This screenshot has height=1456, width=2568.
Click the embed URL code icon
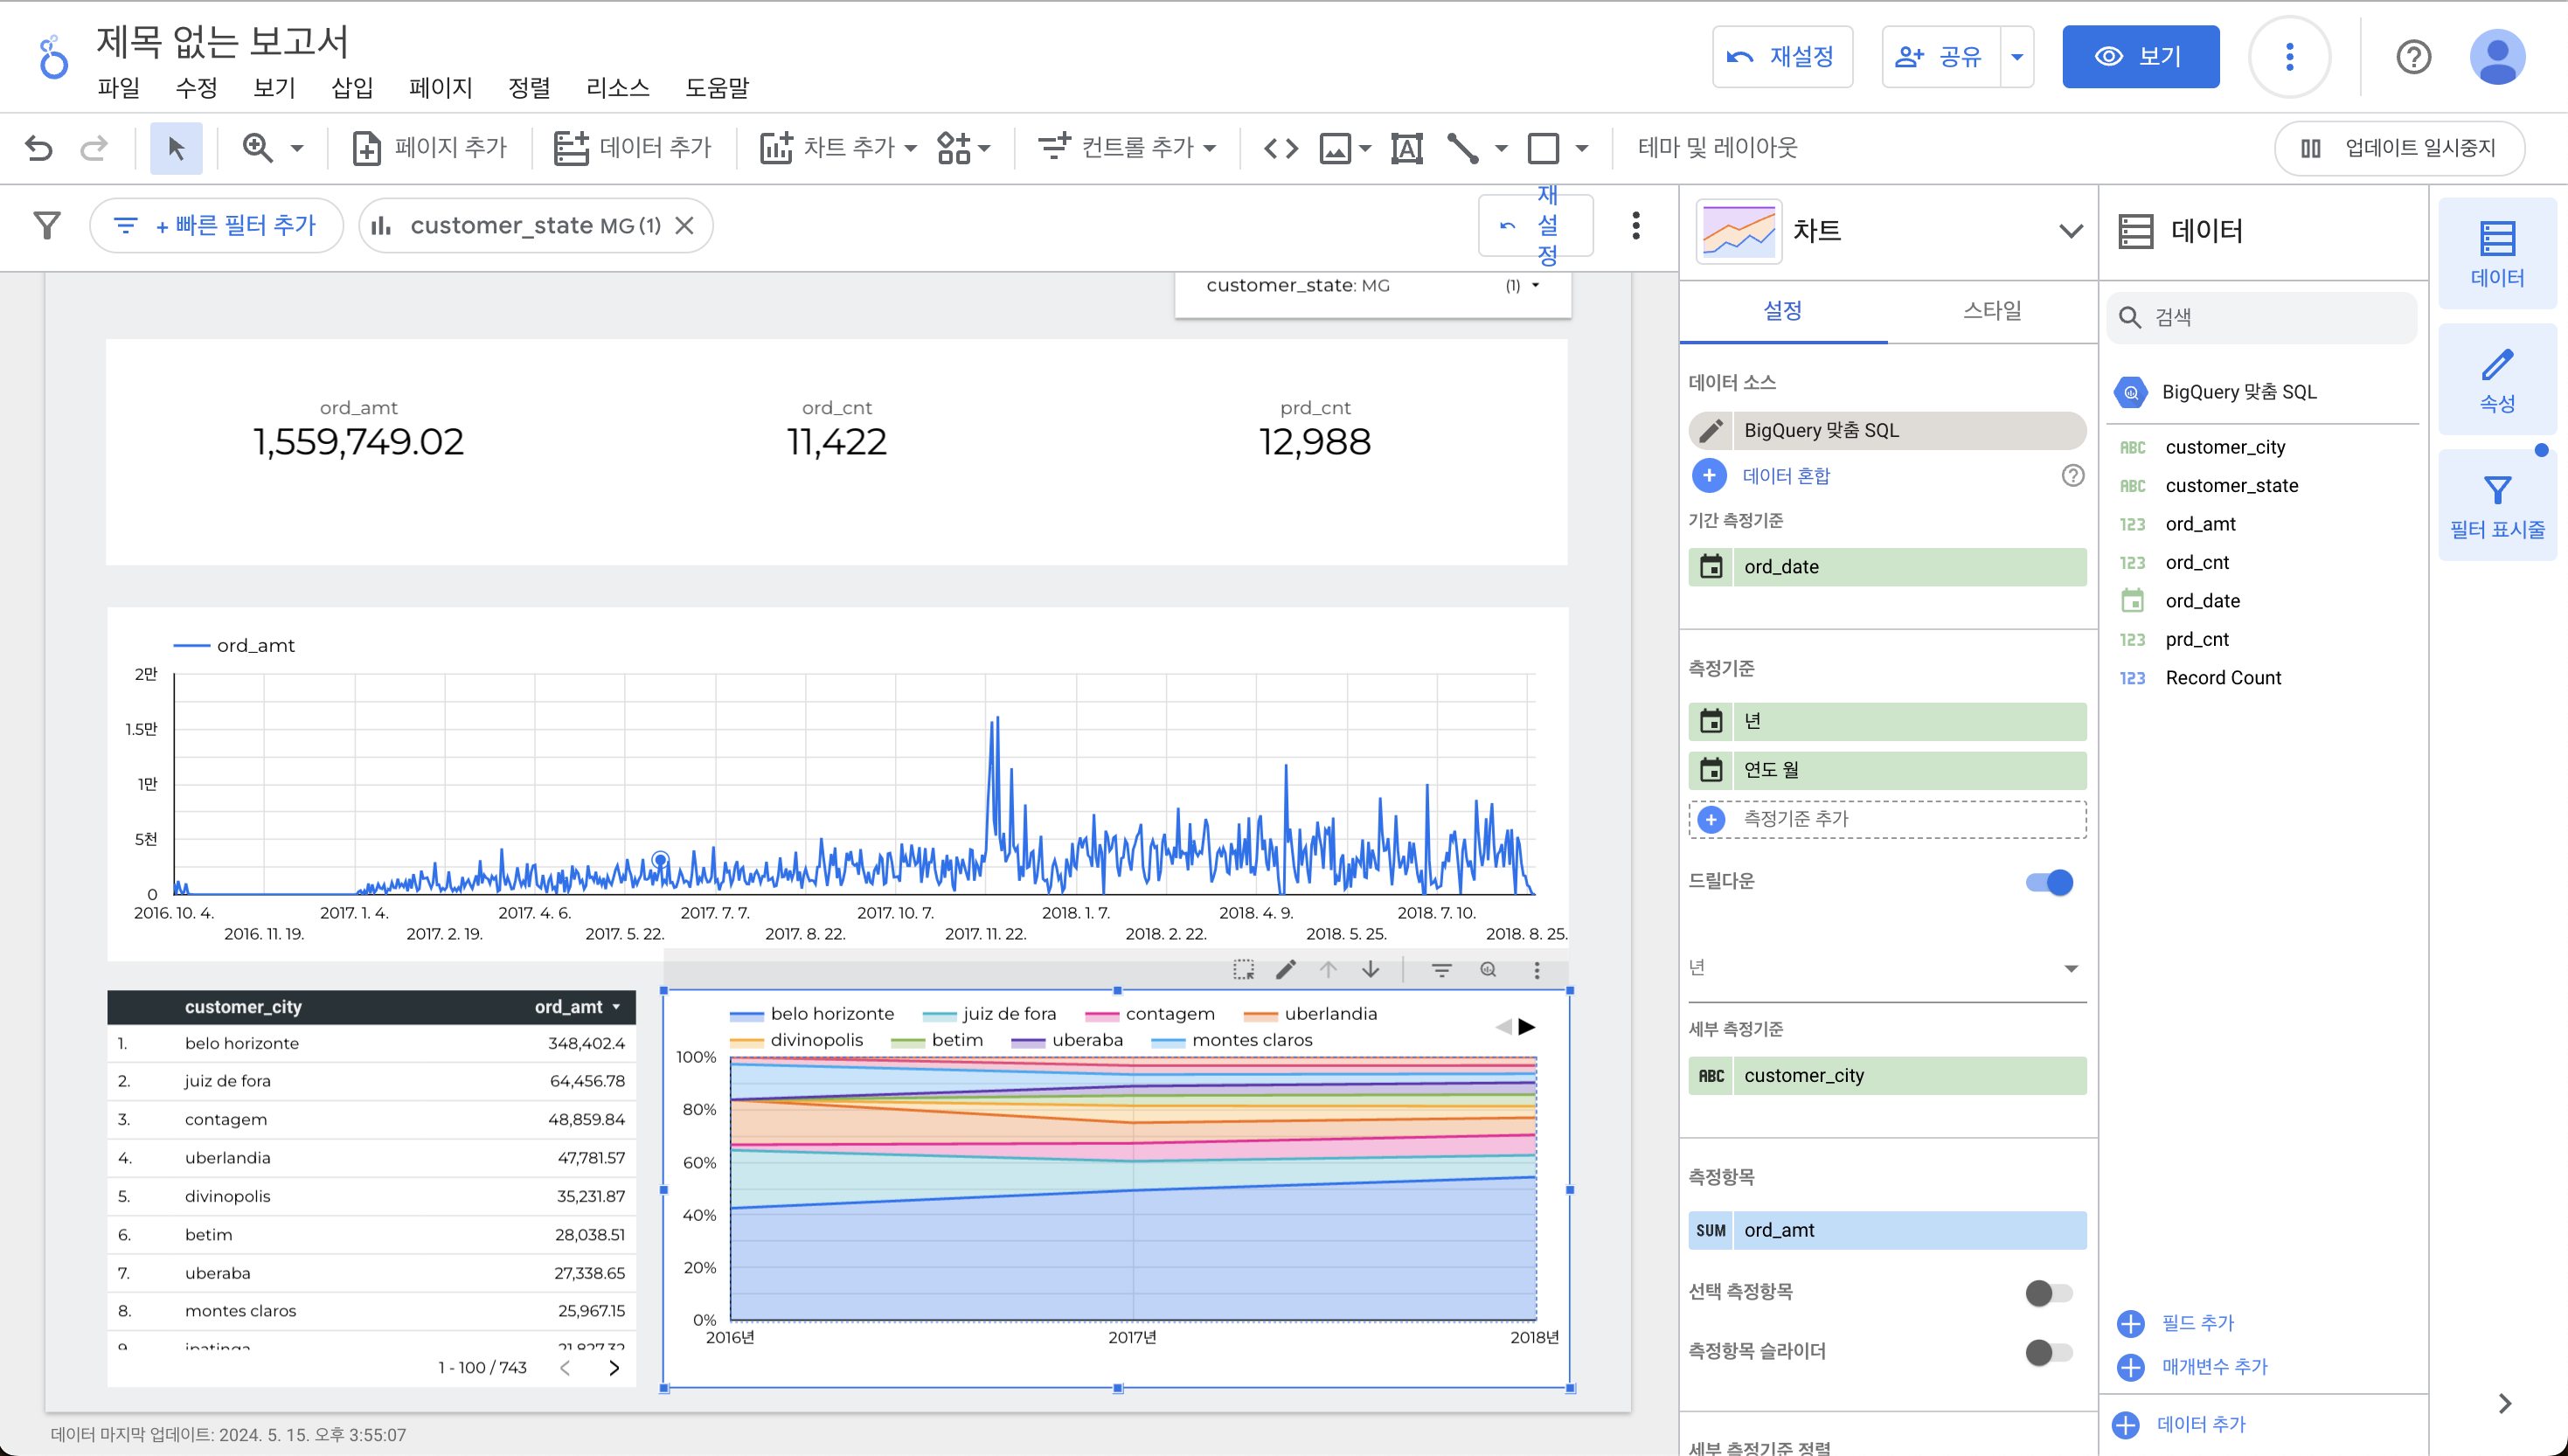pyautogui.click(x=1280, y=148)
